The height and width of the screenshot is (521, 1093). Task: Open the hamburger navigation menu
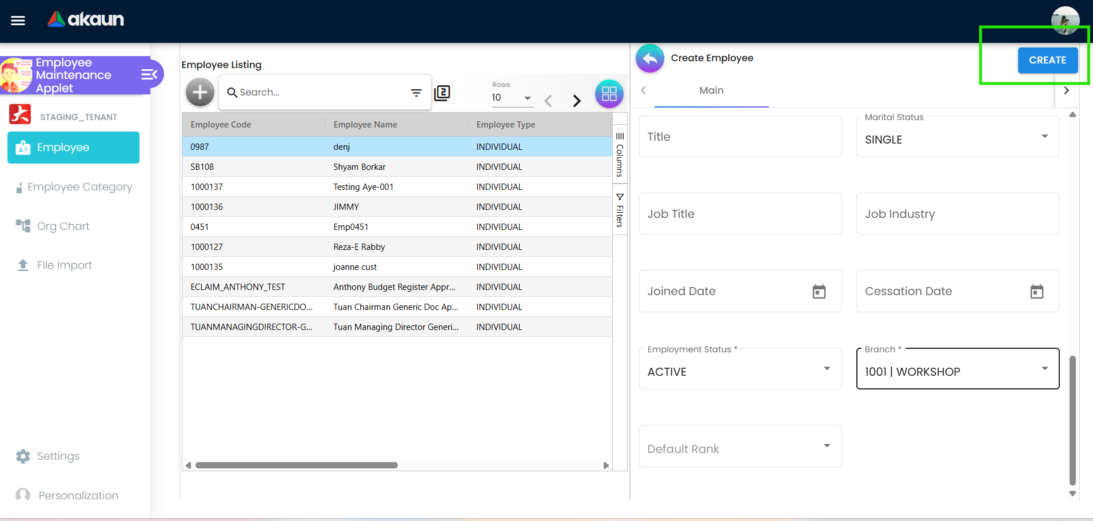tap(18, 21)
